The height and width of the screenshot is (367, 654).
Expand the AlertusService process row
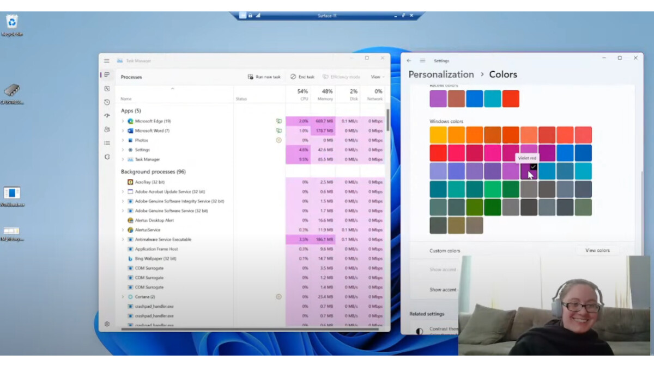pos(123,230)
